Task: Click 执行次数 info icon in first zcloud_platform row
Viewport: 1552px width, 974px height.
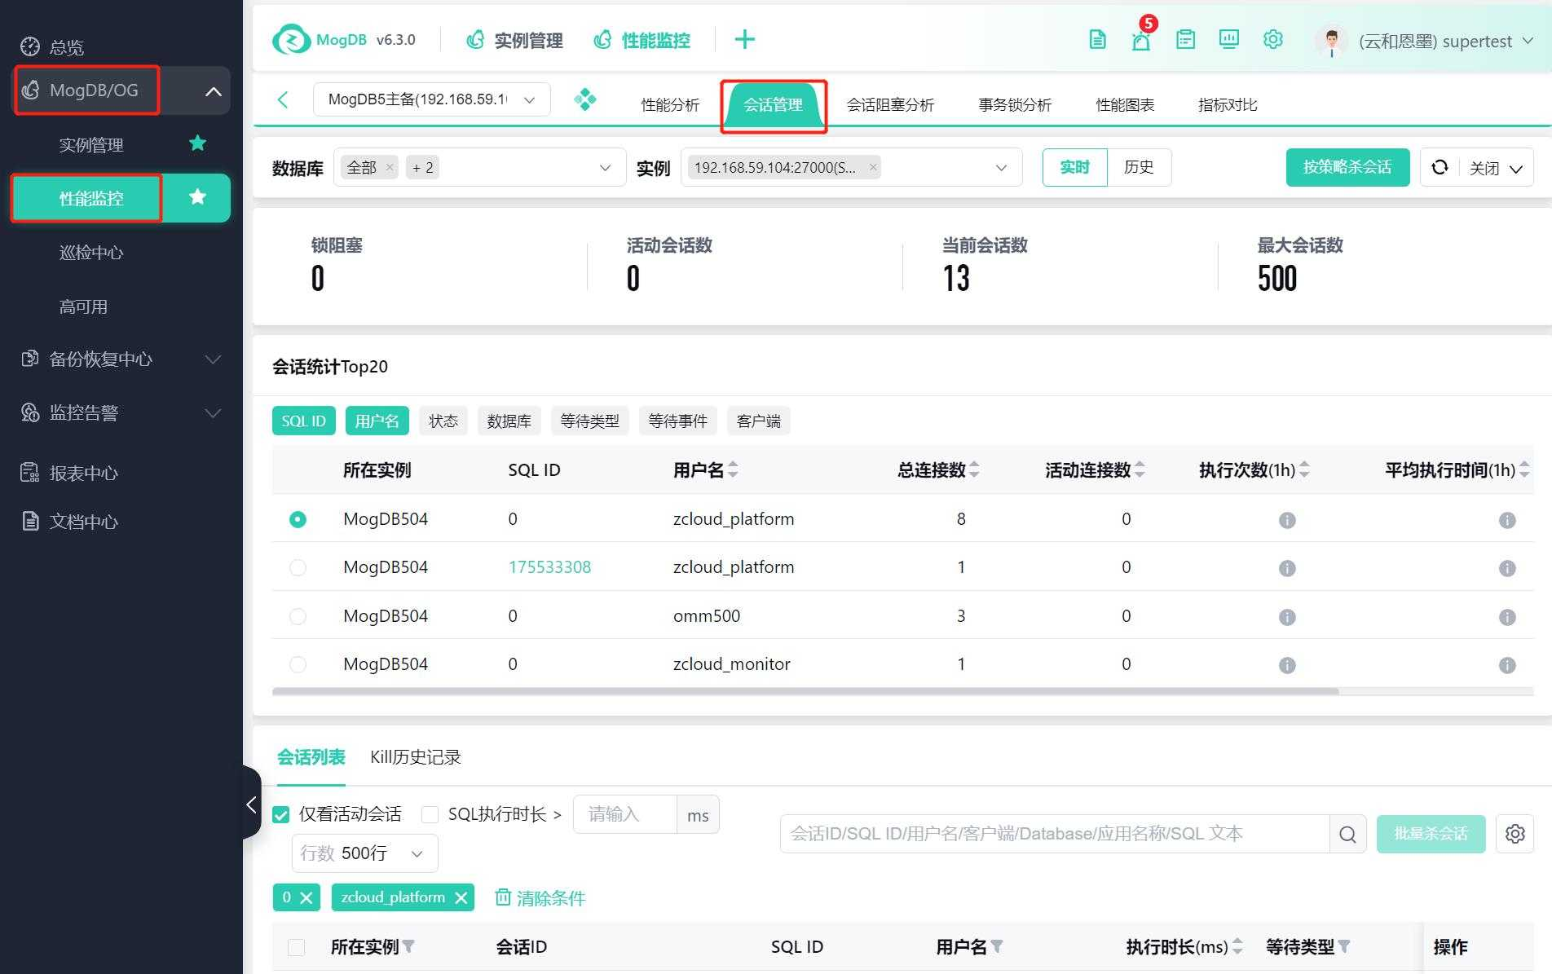Action: (x=1287, y=520)
